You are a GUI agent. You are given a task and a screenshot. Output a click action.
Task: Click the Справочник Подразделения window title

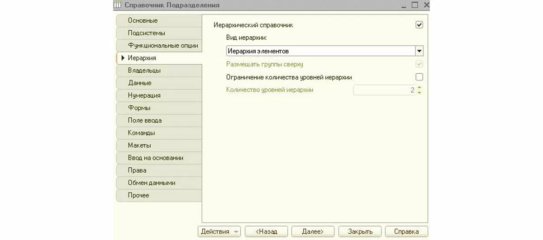(172, 5)
